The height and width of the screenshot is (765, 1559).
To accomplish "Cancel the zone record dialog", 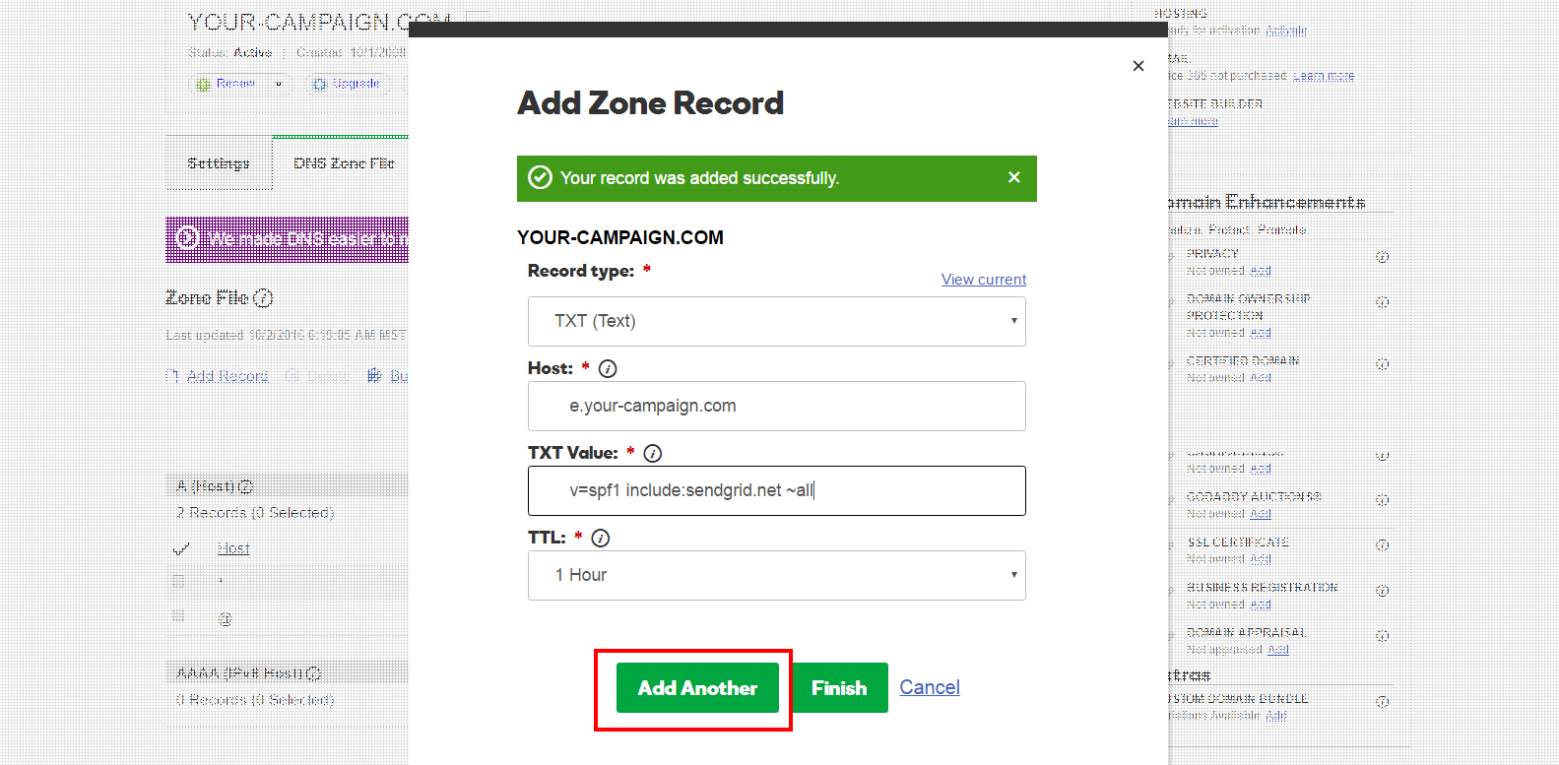I will point(930,687).
